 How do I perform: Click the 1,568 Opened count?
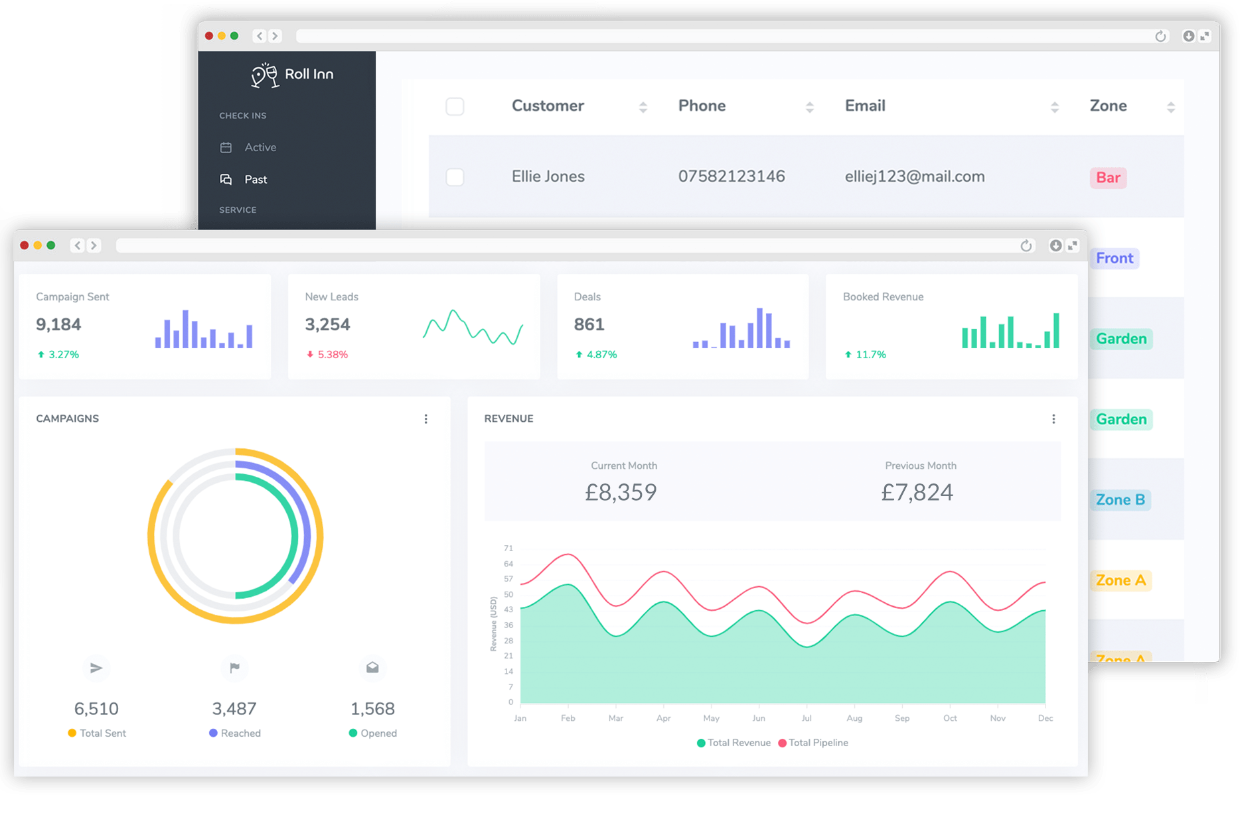[x=372, y=709]
